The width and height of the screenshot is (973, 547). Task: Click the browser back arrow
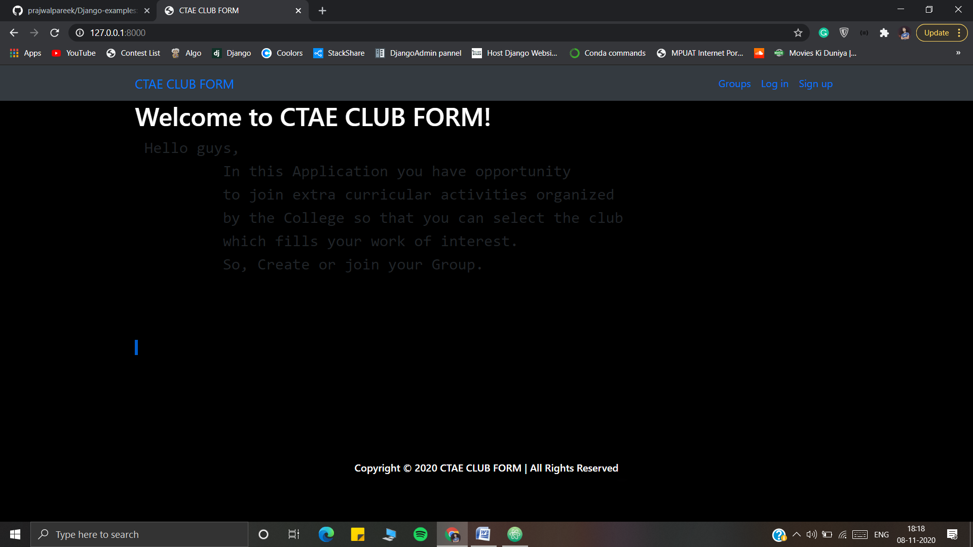tap(14, 33)
